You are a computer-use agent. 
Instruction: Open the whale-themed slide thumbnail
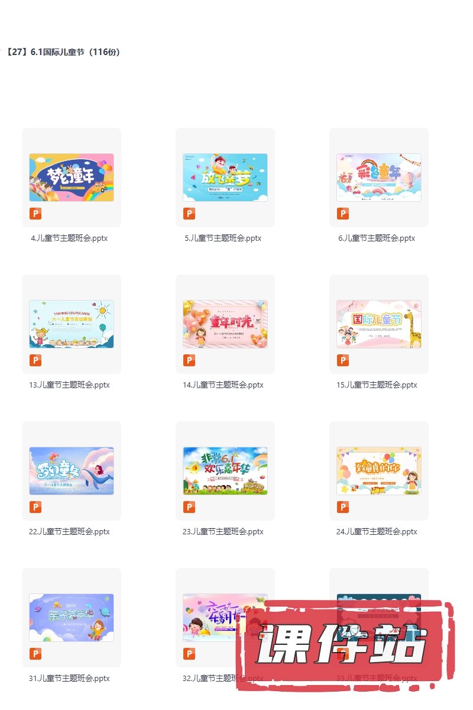[x=72, y=471]
